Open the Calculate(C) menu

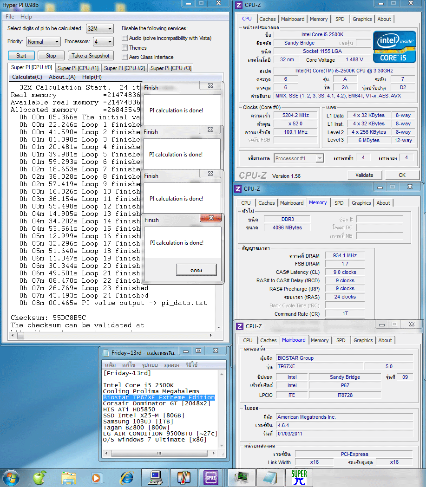[x=27, y=77]
